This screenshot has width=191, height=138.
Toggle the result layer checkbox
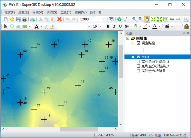[138, 57]
